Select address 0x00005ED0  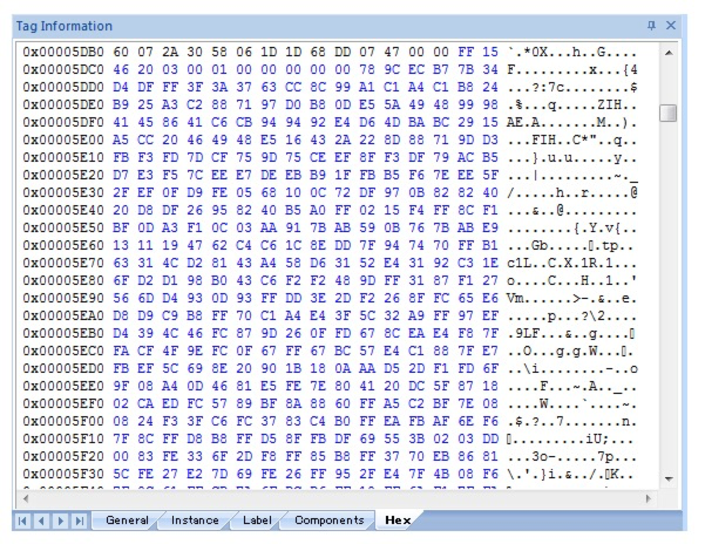click(x=63, y=369)
